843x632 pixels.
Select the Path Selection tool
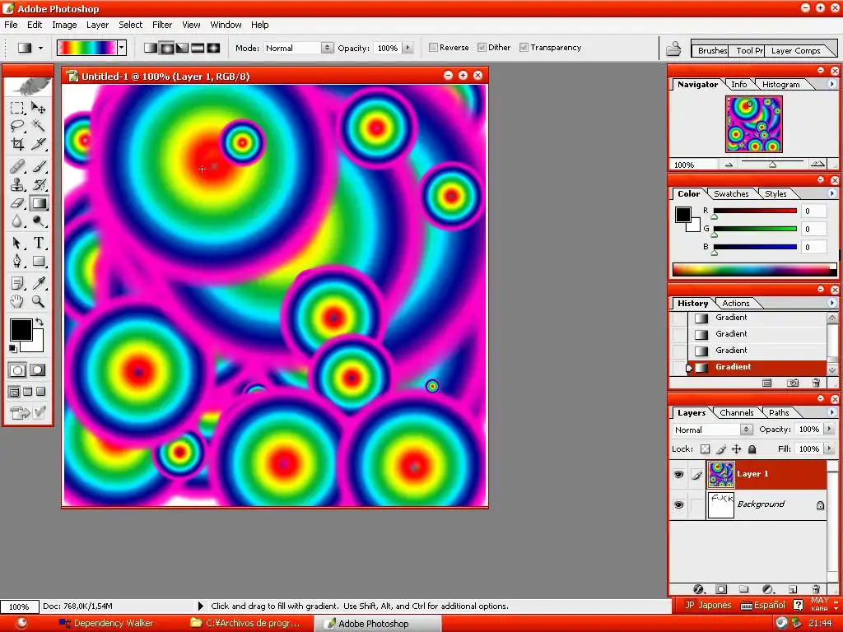17,243
